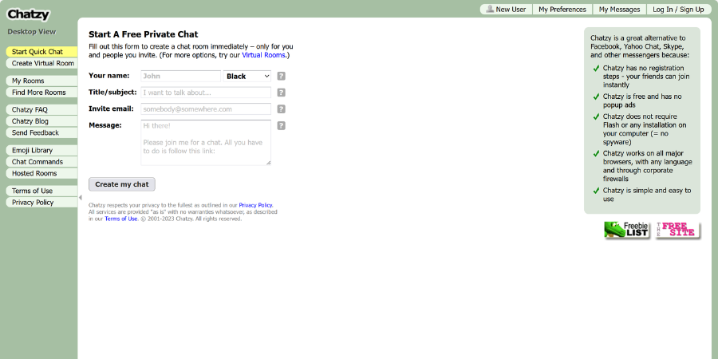Click the help icon beside Message
Viewport: 718px width, 359px height.
coord(281,125)
